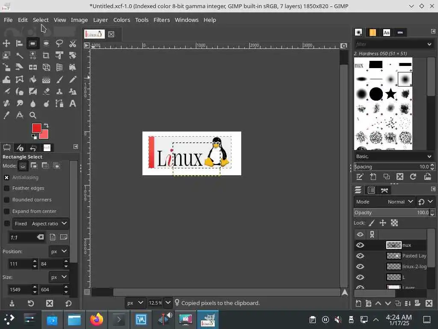Open the Size unit px dropdown

click(59, 277)
